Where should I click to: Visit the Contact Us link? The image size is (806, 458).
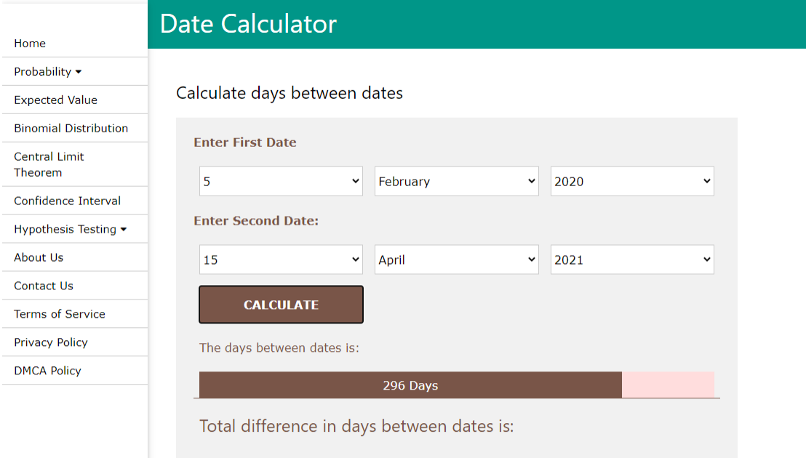(44, 286)
